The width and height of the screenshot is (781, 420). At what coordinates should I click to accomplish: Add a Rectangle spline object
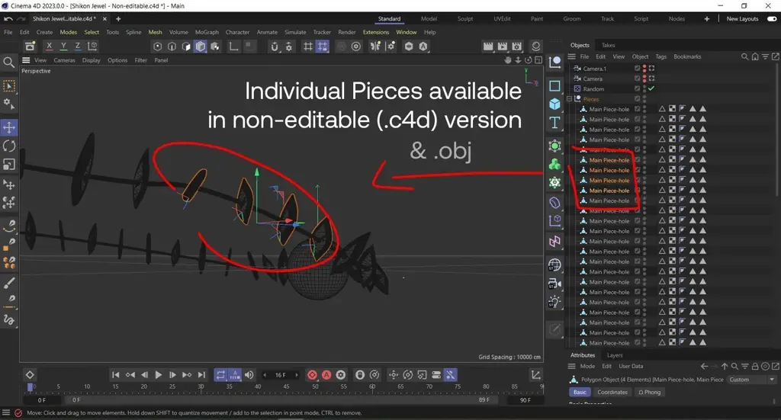554,85
